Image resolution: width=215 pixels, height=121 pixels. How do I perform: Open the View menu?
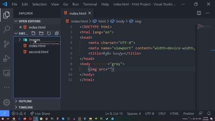point(55,4)
